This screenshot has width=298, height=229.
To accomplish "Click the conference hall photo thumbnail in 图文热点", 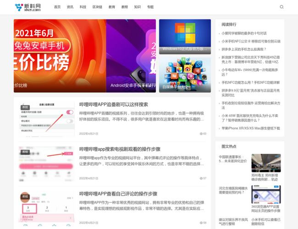I will pos(266,163).
